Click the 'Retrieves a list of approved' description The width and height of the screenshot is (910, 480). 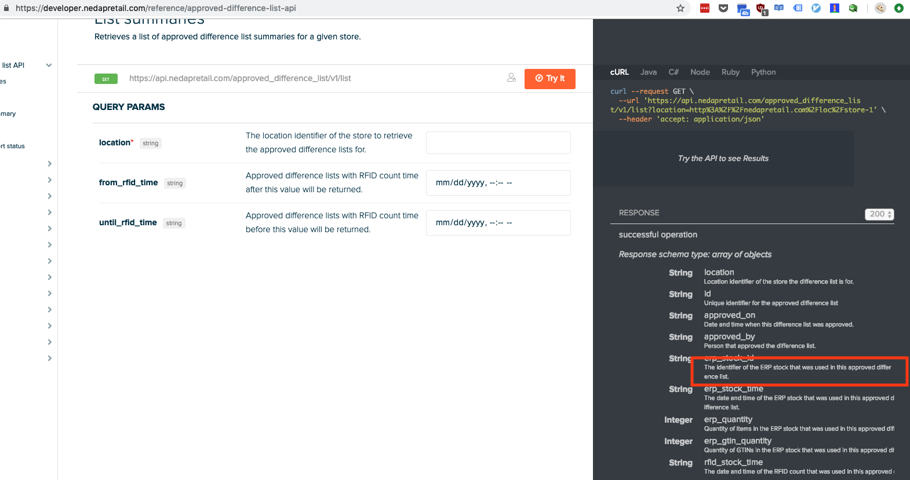pos(228,36)
